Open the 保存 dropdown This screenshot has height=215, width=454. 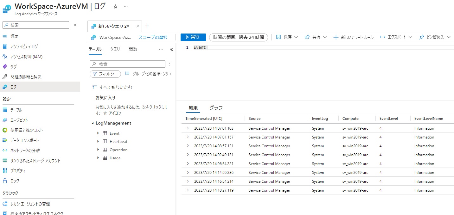pyautogui.click(x=287, y=37)
